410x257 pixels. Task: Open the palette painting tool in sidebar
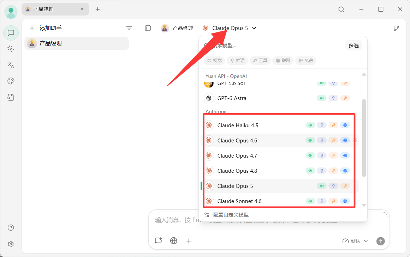[x=11, y=81]
